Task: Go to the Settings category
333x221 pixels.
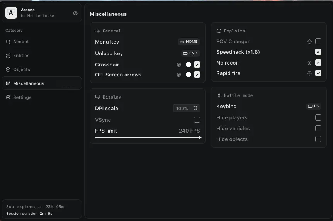Action: tap(22, 97)
